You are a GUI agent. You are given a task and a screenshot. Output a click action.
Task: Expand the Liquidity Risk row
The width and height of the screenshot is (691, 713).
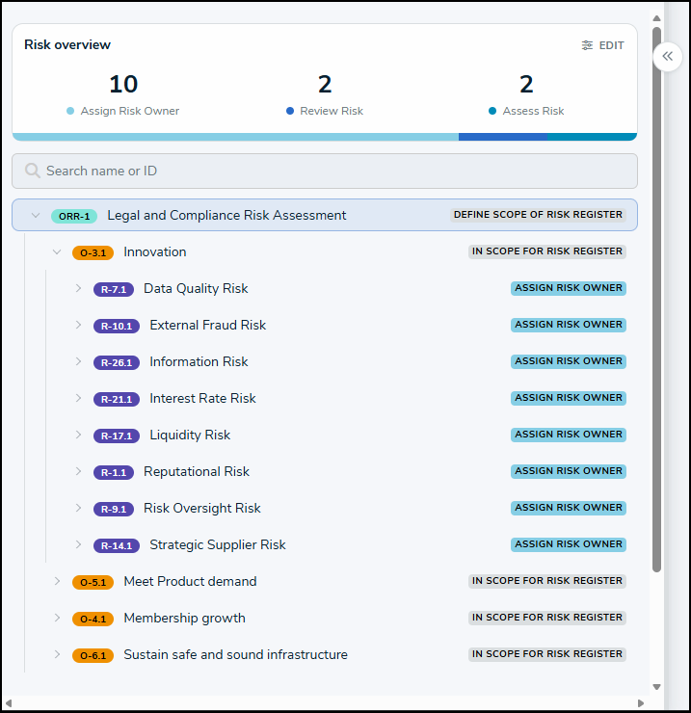coord(78,435)
